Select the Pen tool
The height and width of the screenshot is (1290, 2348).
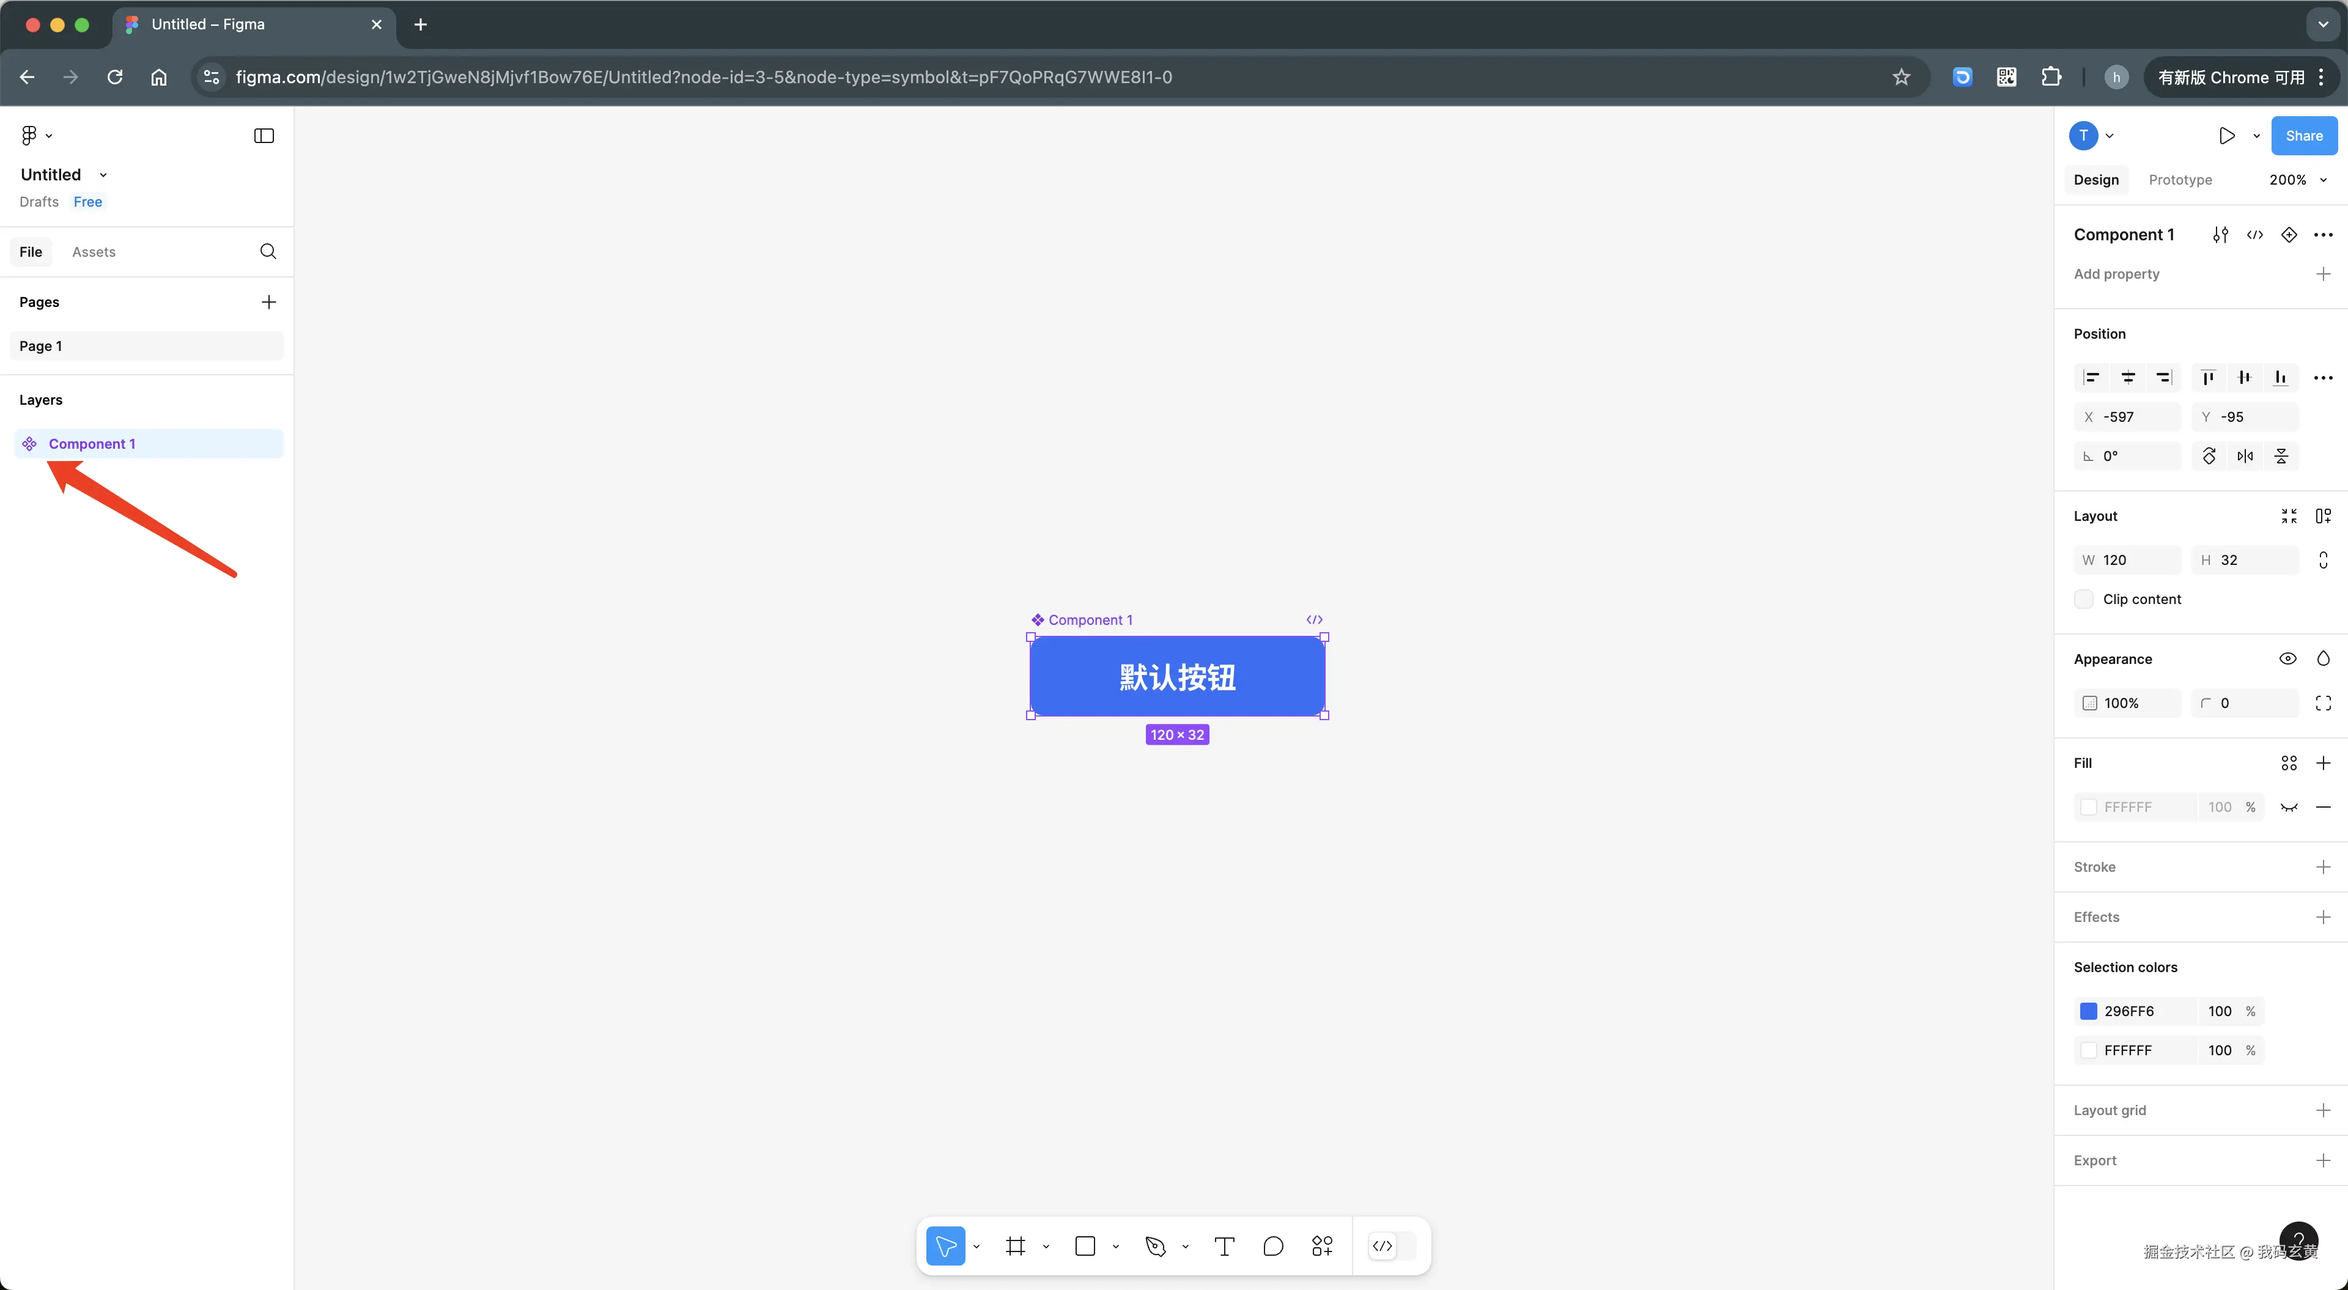tap(1155, 1245)
